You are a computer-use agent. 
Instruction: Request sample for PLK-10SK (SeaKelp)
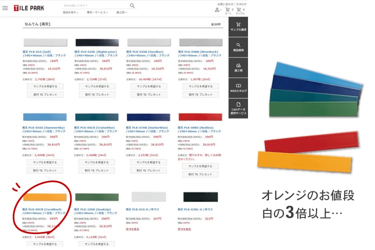[96, 244]
